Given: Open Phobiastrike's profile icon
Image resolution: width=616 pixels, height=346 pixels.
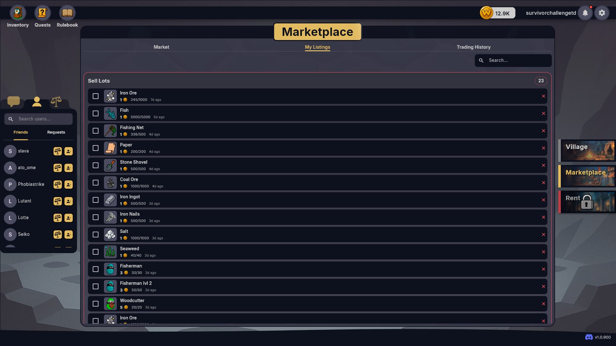Looking at the screenshot, I should coord(68,185).
